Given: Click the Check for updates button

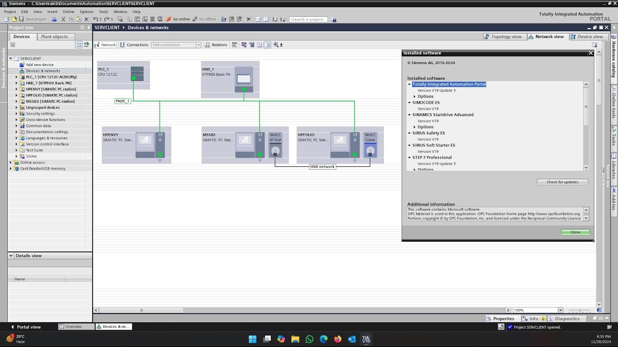Looking at the screenshot, I should click(x=562, y=182).
